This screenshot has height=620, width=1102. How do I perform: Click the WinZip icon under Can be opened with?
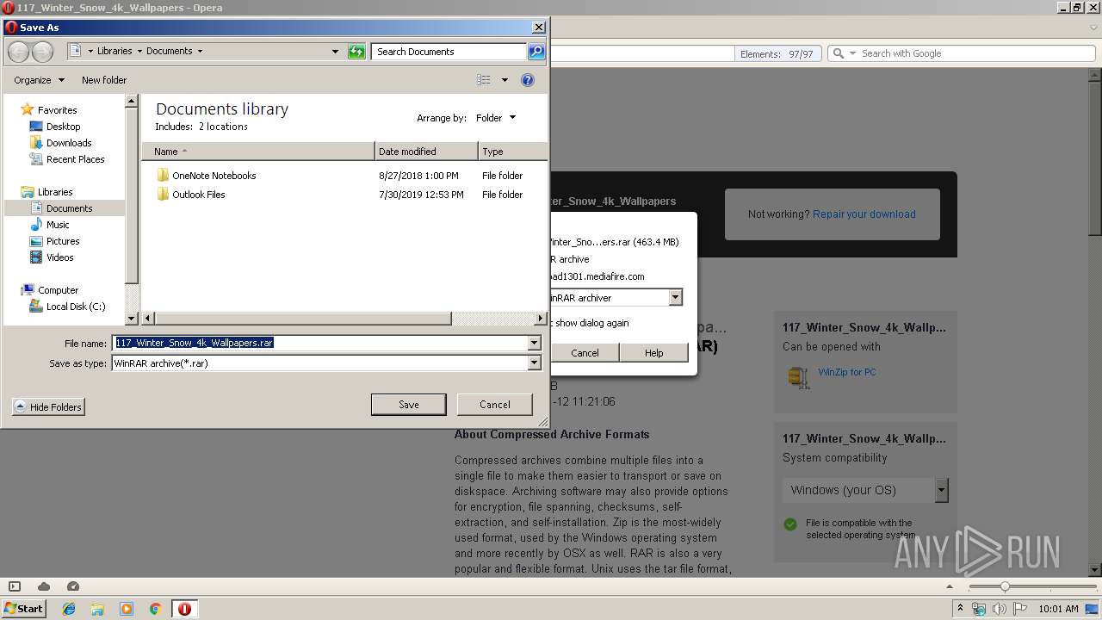click(798, 377)
